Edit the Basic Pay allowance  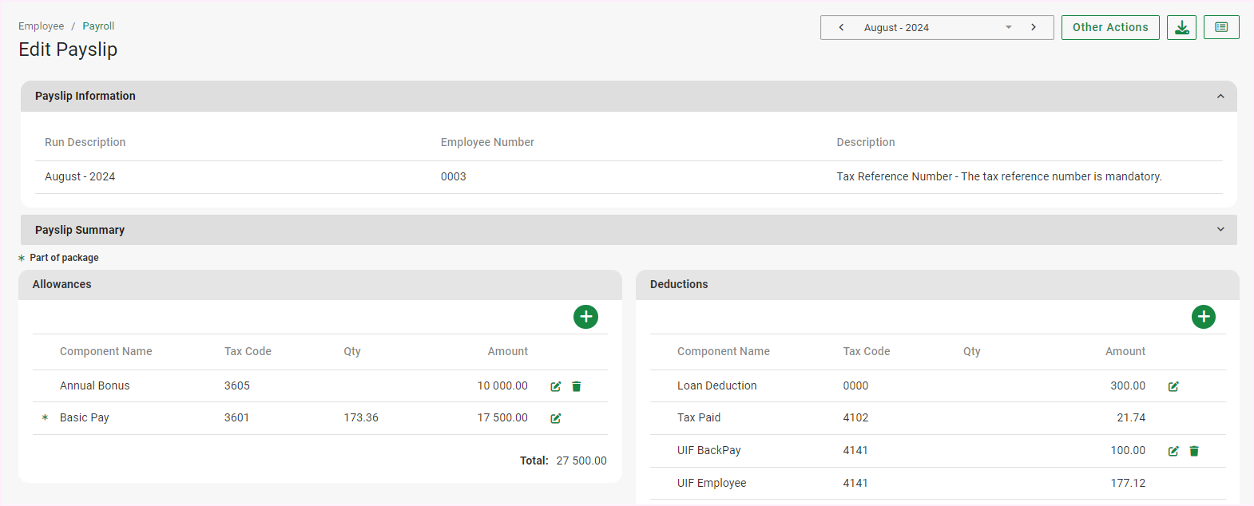(556, 418)
